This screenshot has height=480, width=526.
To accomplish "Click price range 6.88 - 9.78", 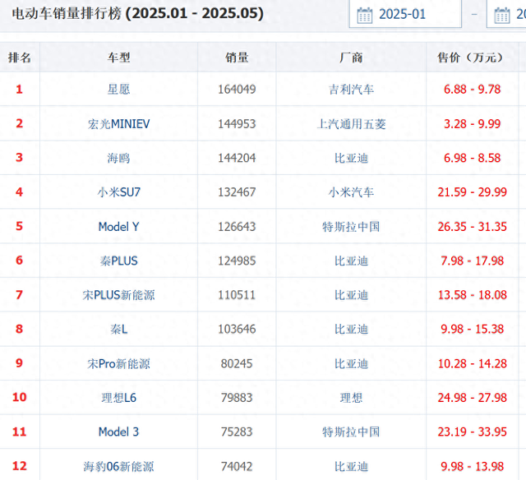I will tap(473, 90).
